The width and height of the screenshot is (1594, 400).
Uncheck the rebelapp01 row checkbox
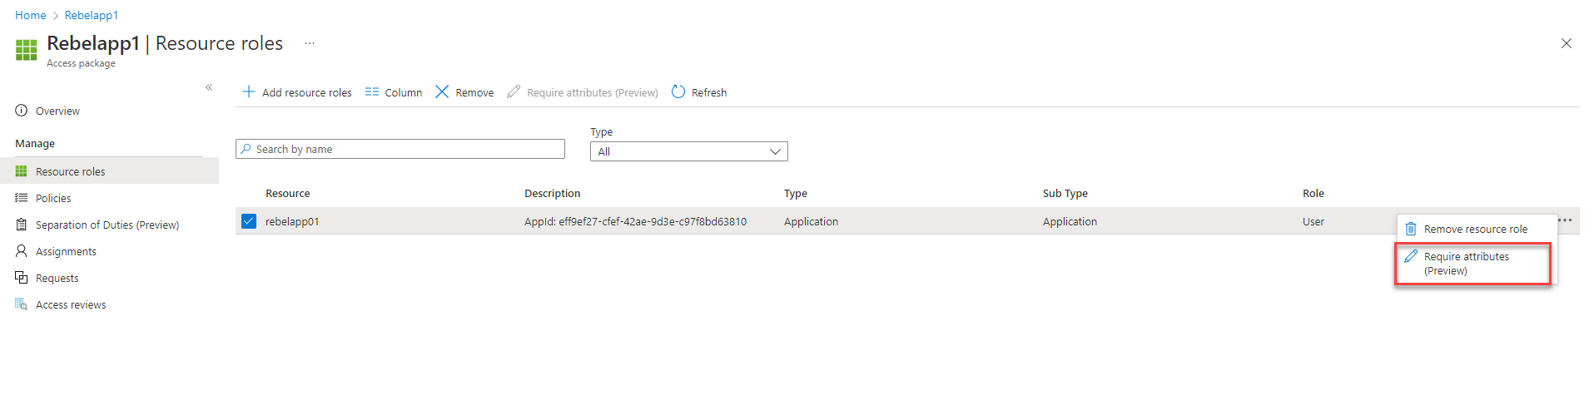pos(248,221)
